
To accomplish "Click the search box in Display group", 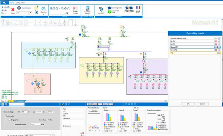I will coord(57,13).
